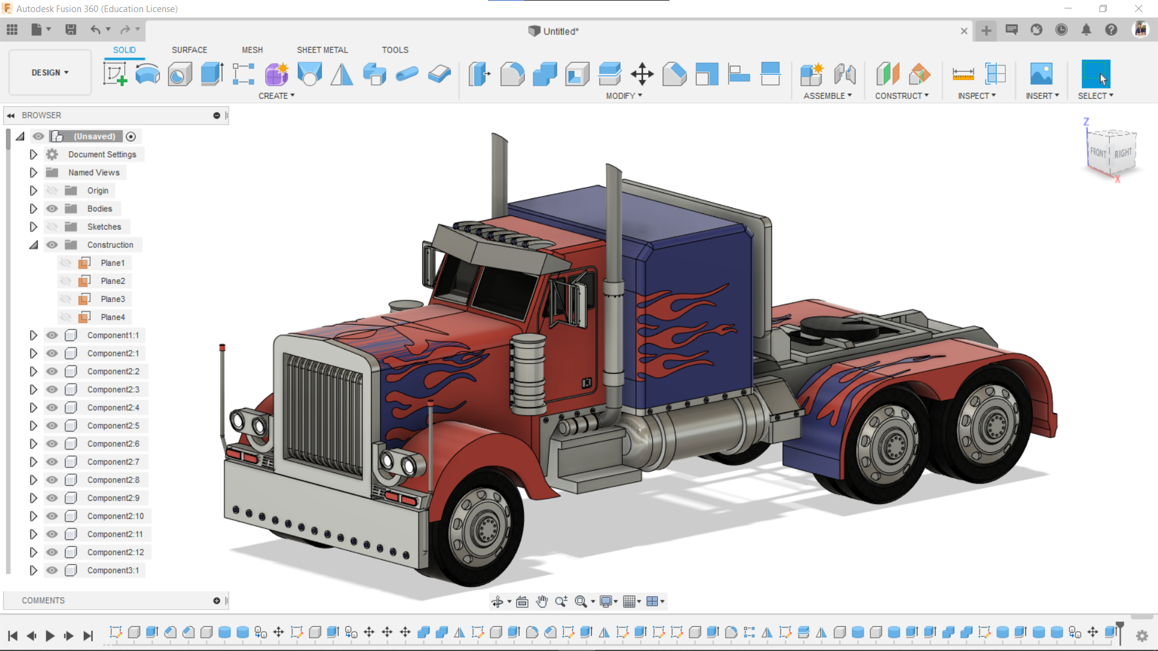Viewport: 1158px width, 651px height.
Task: Select the Create Sketch tool icon
Action: (x=115, y=74)
